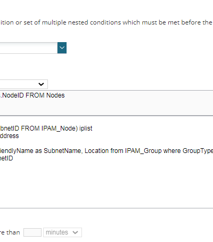The width and height of the screenshot is (213, 242).
Task: Click the nested conditions description text
Action: point(106,22)
